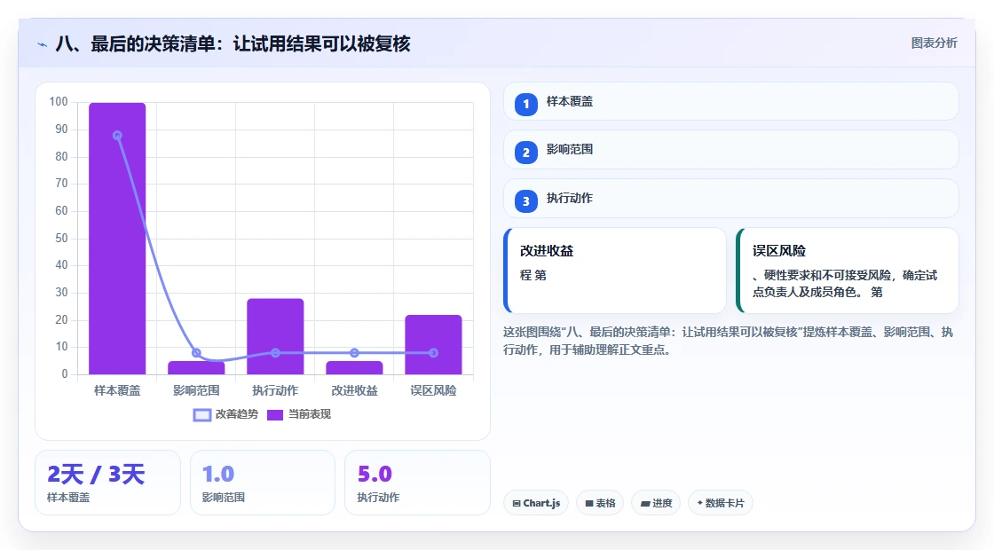Click the 1.0 影响范围 stat card
The width and height of the screenshot is (994, 550).
(263, 483)
